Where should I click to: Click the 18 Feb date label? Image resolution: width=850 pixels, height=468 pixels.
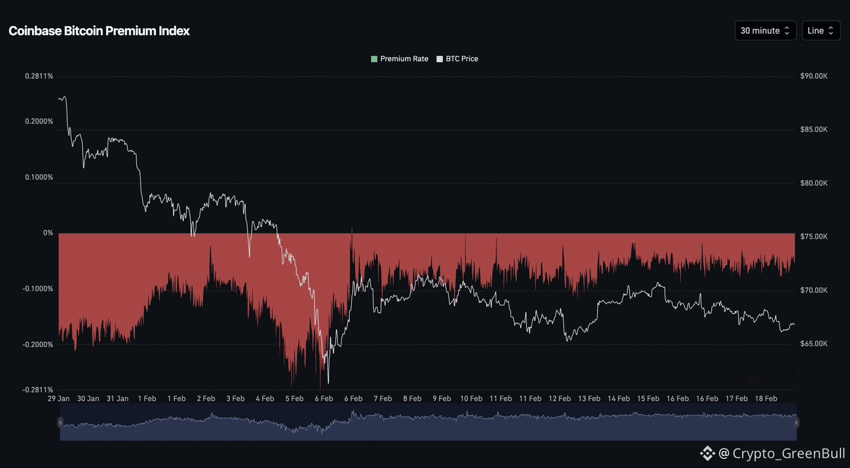click(x=766, y=398)
